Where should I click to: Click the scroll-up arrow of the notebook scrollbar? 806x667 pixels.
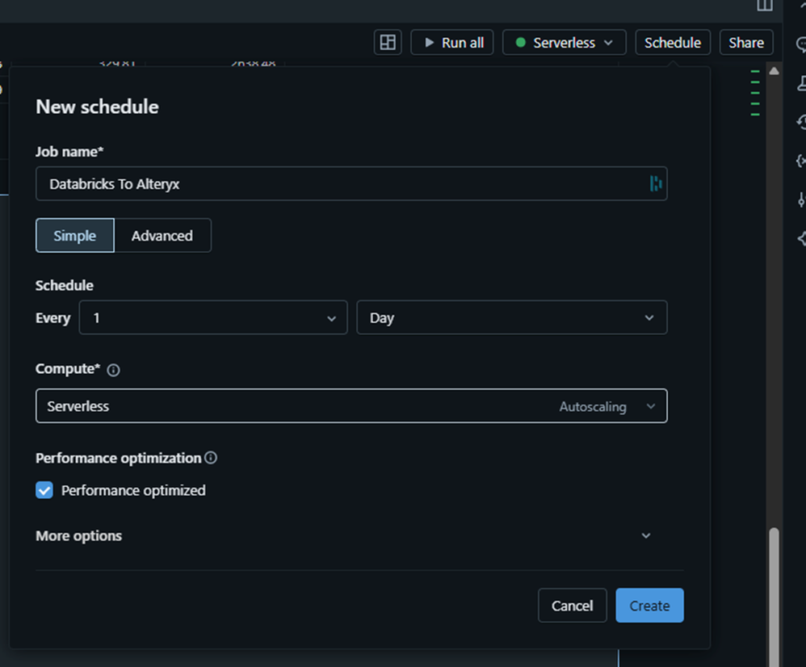point(774,71)
